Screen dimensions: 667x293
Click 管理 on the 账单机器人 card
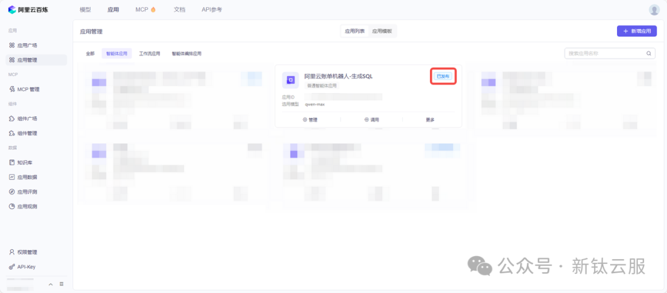tap(310, 120)
